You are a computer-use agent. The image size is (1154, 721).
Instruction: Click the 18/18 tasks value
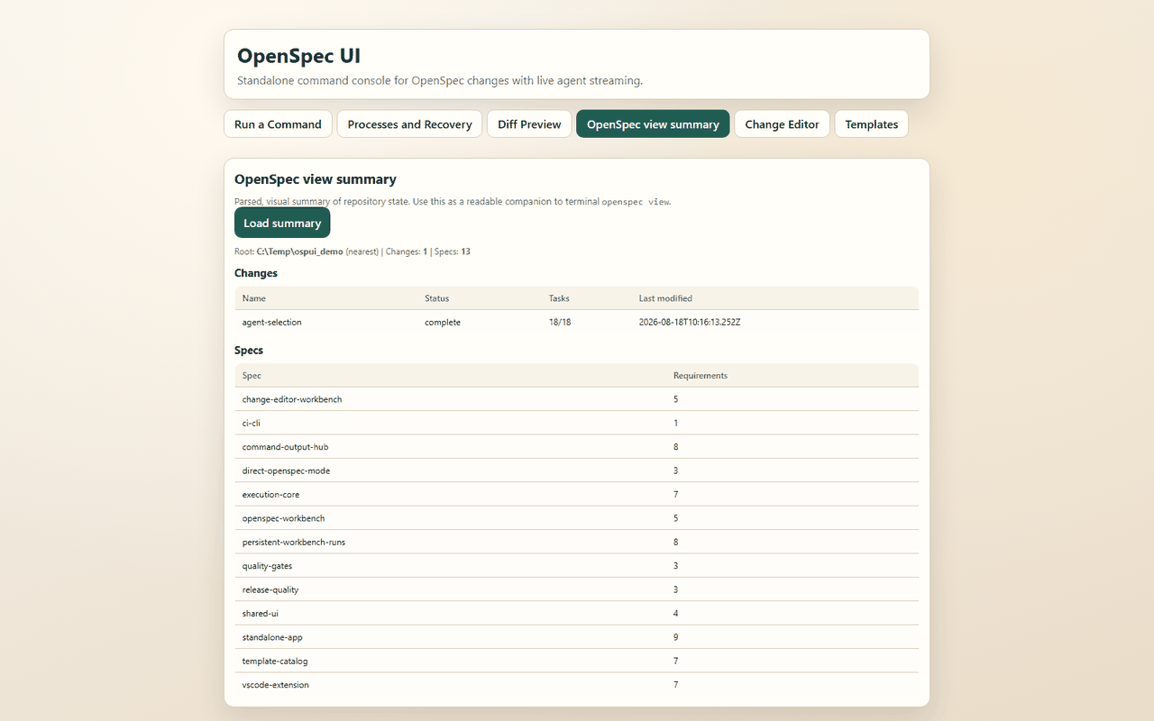560,322
